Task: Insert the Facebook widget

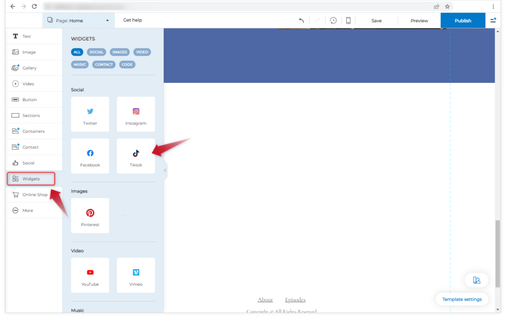Action: coord(90,156)
